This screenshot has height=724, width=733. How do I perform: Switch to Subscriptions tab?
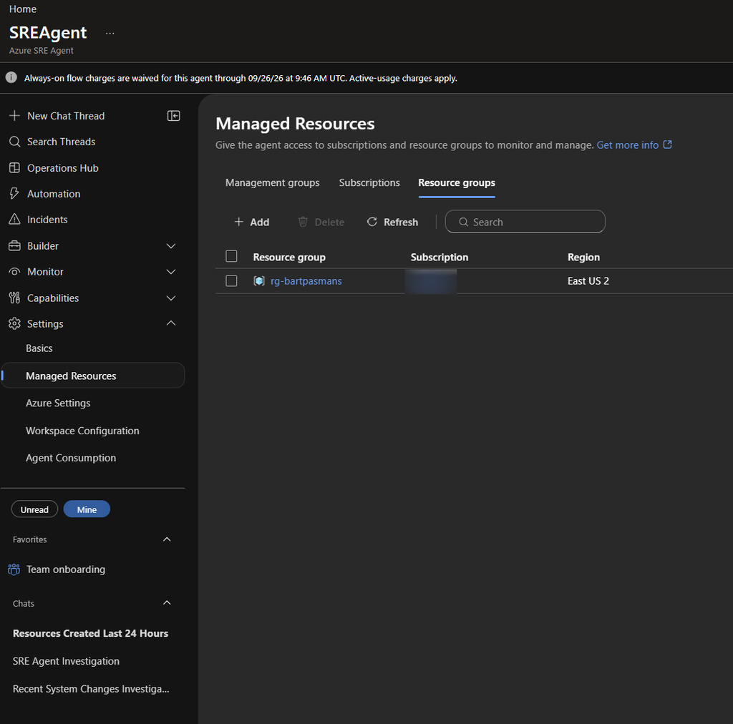click(x=369, y=182)
